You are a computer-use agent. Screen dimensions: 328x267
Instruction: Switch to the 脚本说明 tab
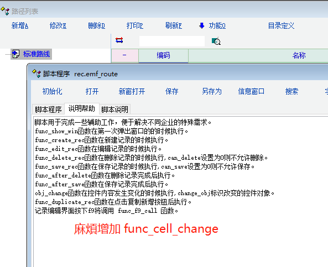point(114,109)
